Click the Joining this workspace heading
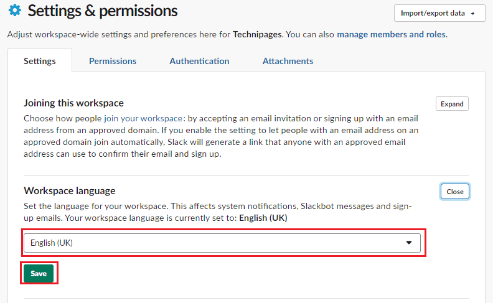This screenshot has width=493, height=303. 73,103
